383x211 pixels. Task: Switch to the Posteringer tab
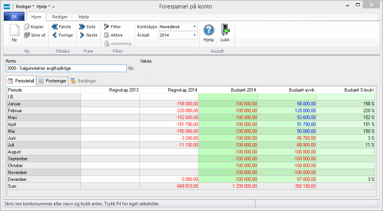[x=53, y=81]
